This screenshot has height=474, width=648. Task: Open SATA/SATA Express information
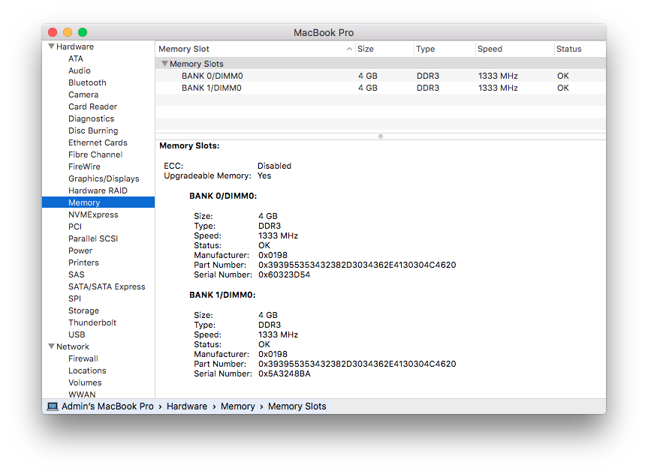[x=107, y=286]
